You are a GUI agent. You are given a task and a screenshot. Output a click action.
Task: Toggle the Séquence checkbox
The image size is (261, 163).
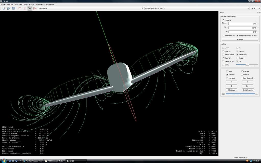tap(223, 20)
